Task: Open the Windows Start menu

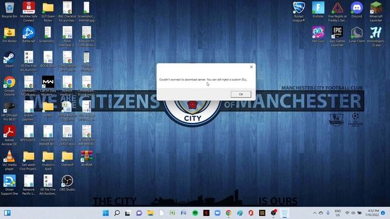Action: click(x=105, y=213)
